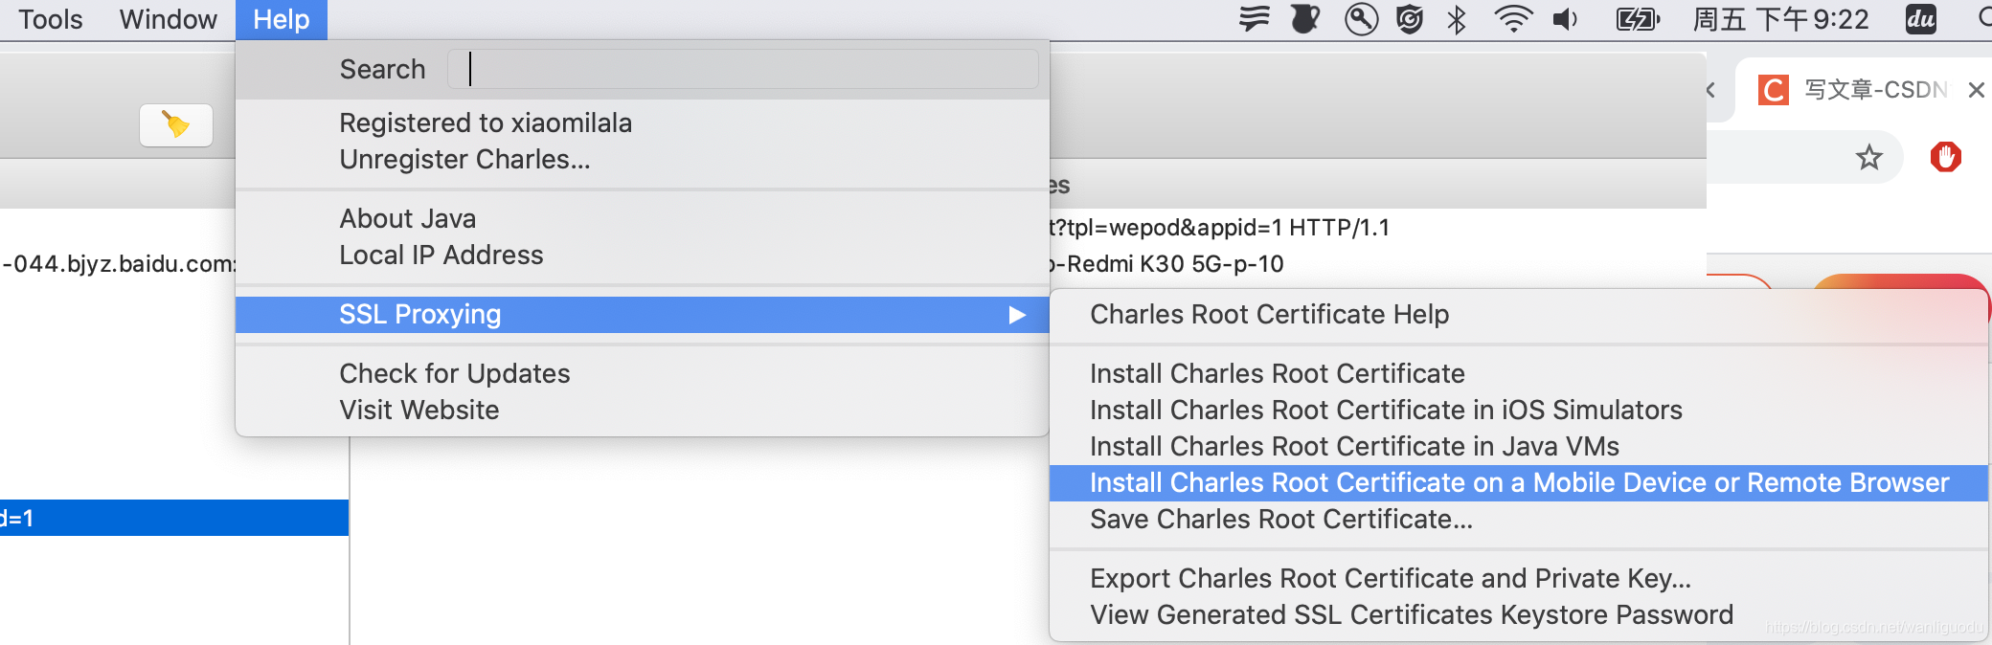1992x645 pixels.
Task: Select Install Root Certificate in Java VMs
Action: point(1519,447)
